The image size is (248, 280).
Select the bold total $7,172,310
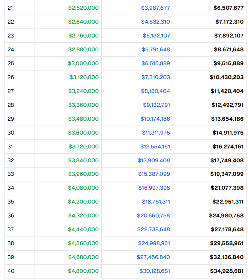[229, 22]
